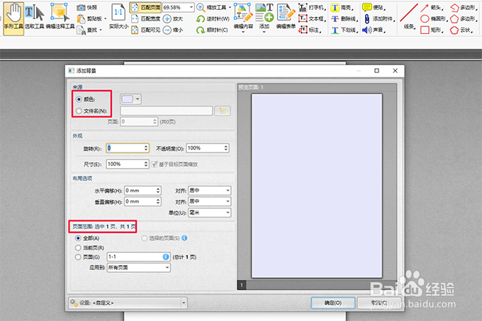This screenshot has height=321, width=482.
Task: Select the 手形工具 hand tool
Action: tap(13, 18)
